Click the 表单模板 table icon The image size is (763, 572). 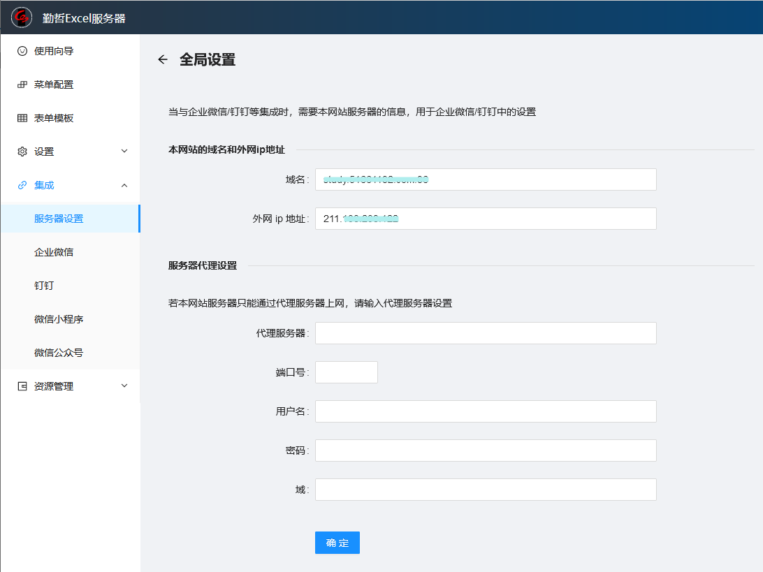[x=22, y=118]
